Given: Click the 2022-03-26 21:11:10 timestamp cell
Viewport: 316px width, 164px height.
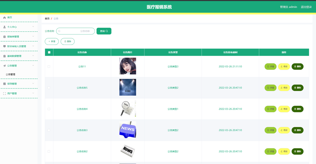Looking at the screenshot, I should [230, 66].
